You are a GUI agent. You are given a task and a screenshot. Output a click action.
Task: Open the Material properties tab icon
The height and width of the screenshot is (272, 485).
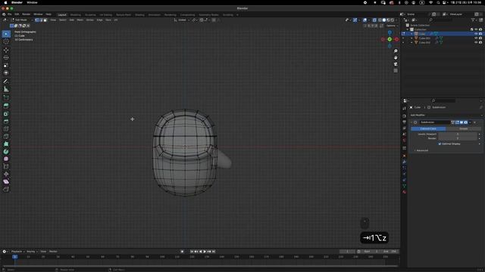click(x=404, y=192)
